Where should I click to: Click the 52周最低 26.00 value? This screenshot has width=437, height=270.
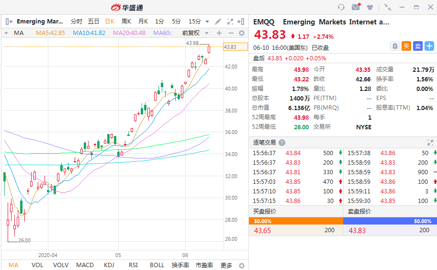301,127
